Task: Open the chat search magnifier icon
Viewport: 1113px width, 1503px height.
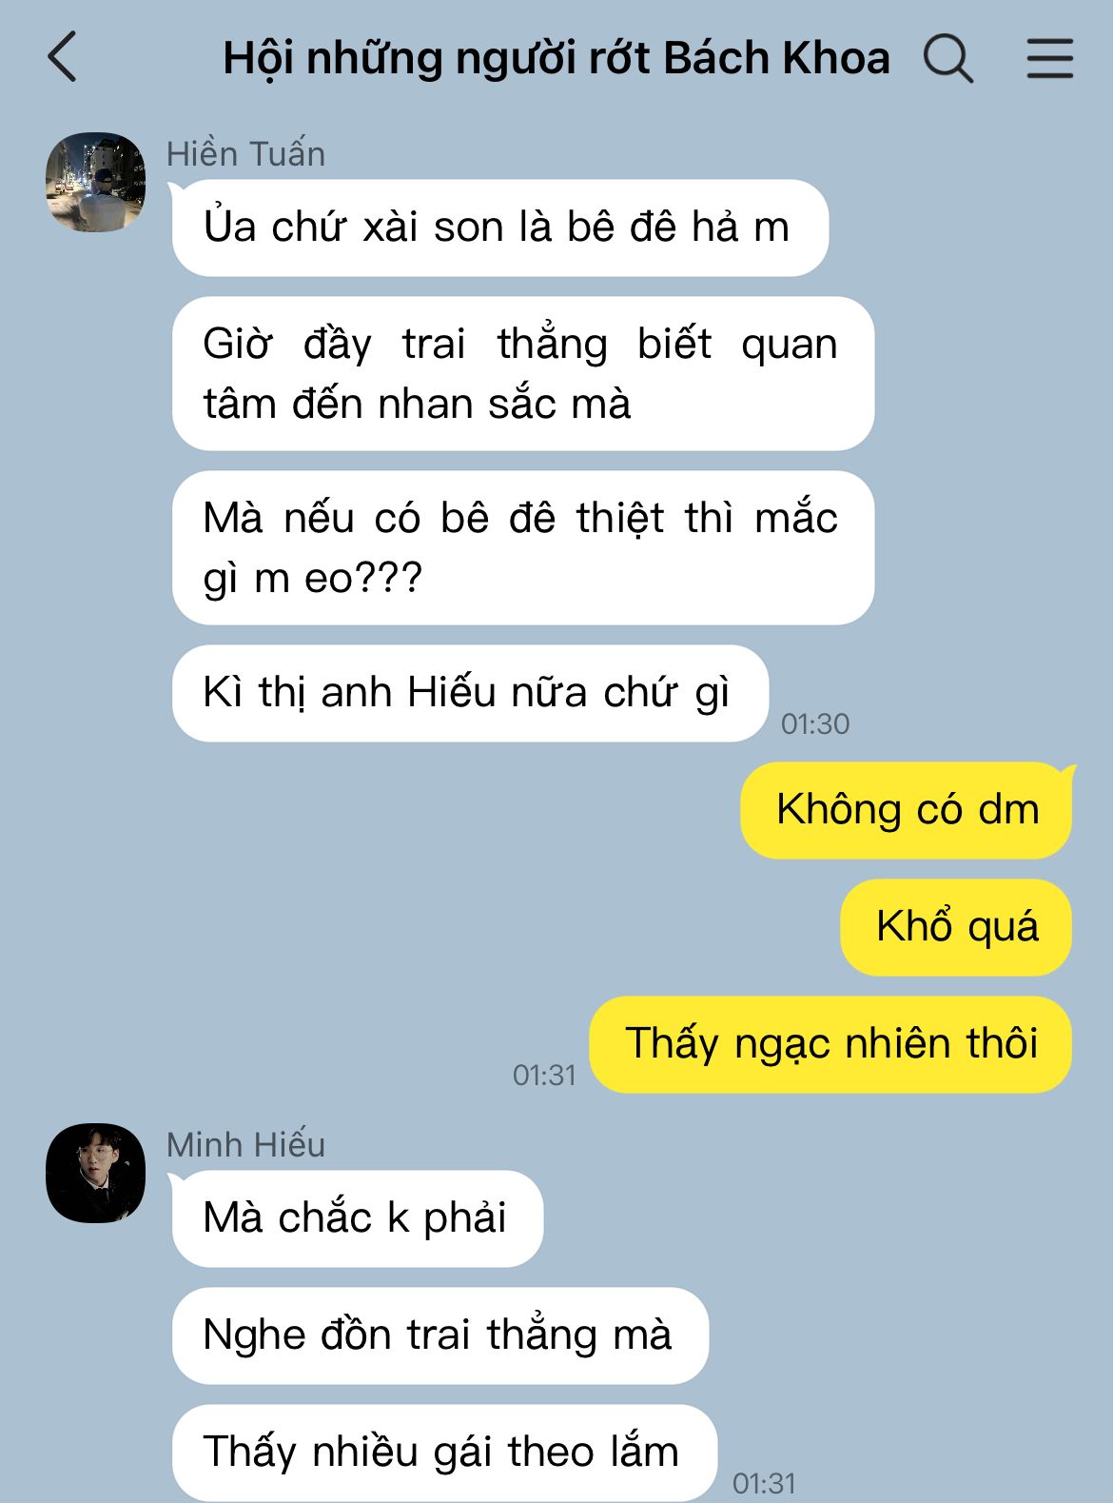Action: click(x=948, y=58)
